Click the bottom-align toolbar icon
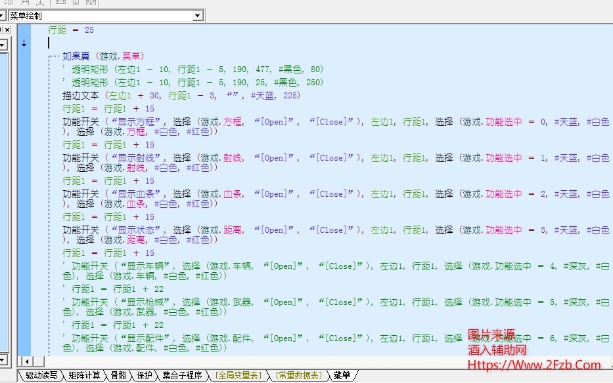Screen dimensions: 613x383 click(40, 3)
